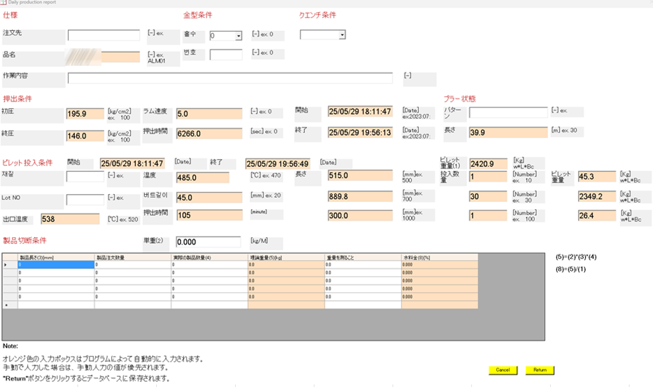Open the 홀수 dropdown arrow
653x387 pixels.
(239, 36)
